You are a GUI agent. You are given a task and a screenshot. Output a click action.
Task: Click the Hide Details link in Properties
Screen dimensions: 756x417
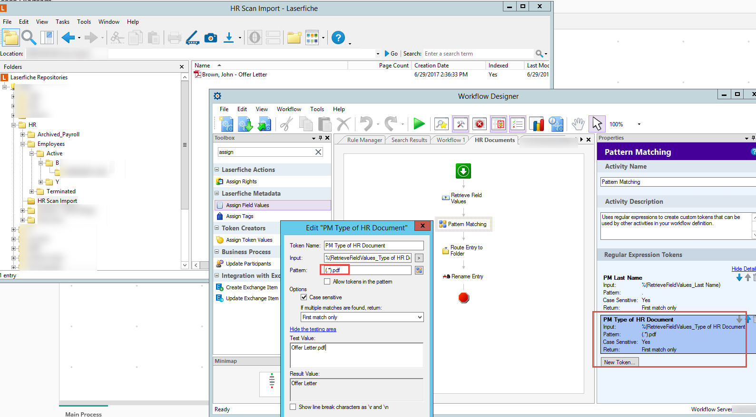click(x=743, y=269)
